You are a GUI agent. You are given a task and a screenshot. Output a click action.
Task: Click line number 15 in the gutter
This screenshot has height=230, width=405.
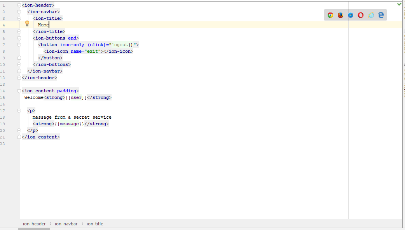coord(4,97)
